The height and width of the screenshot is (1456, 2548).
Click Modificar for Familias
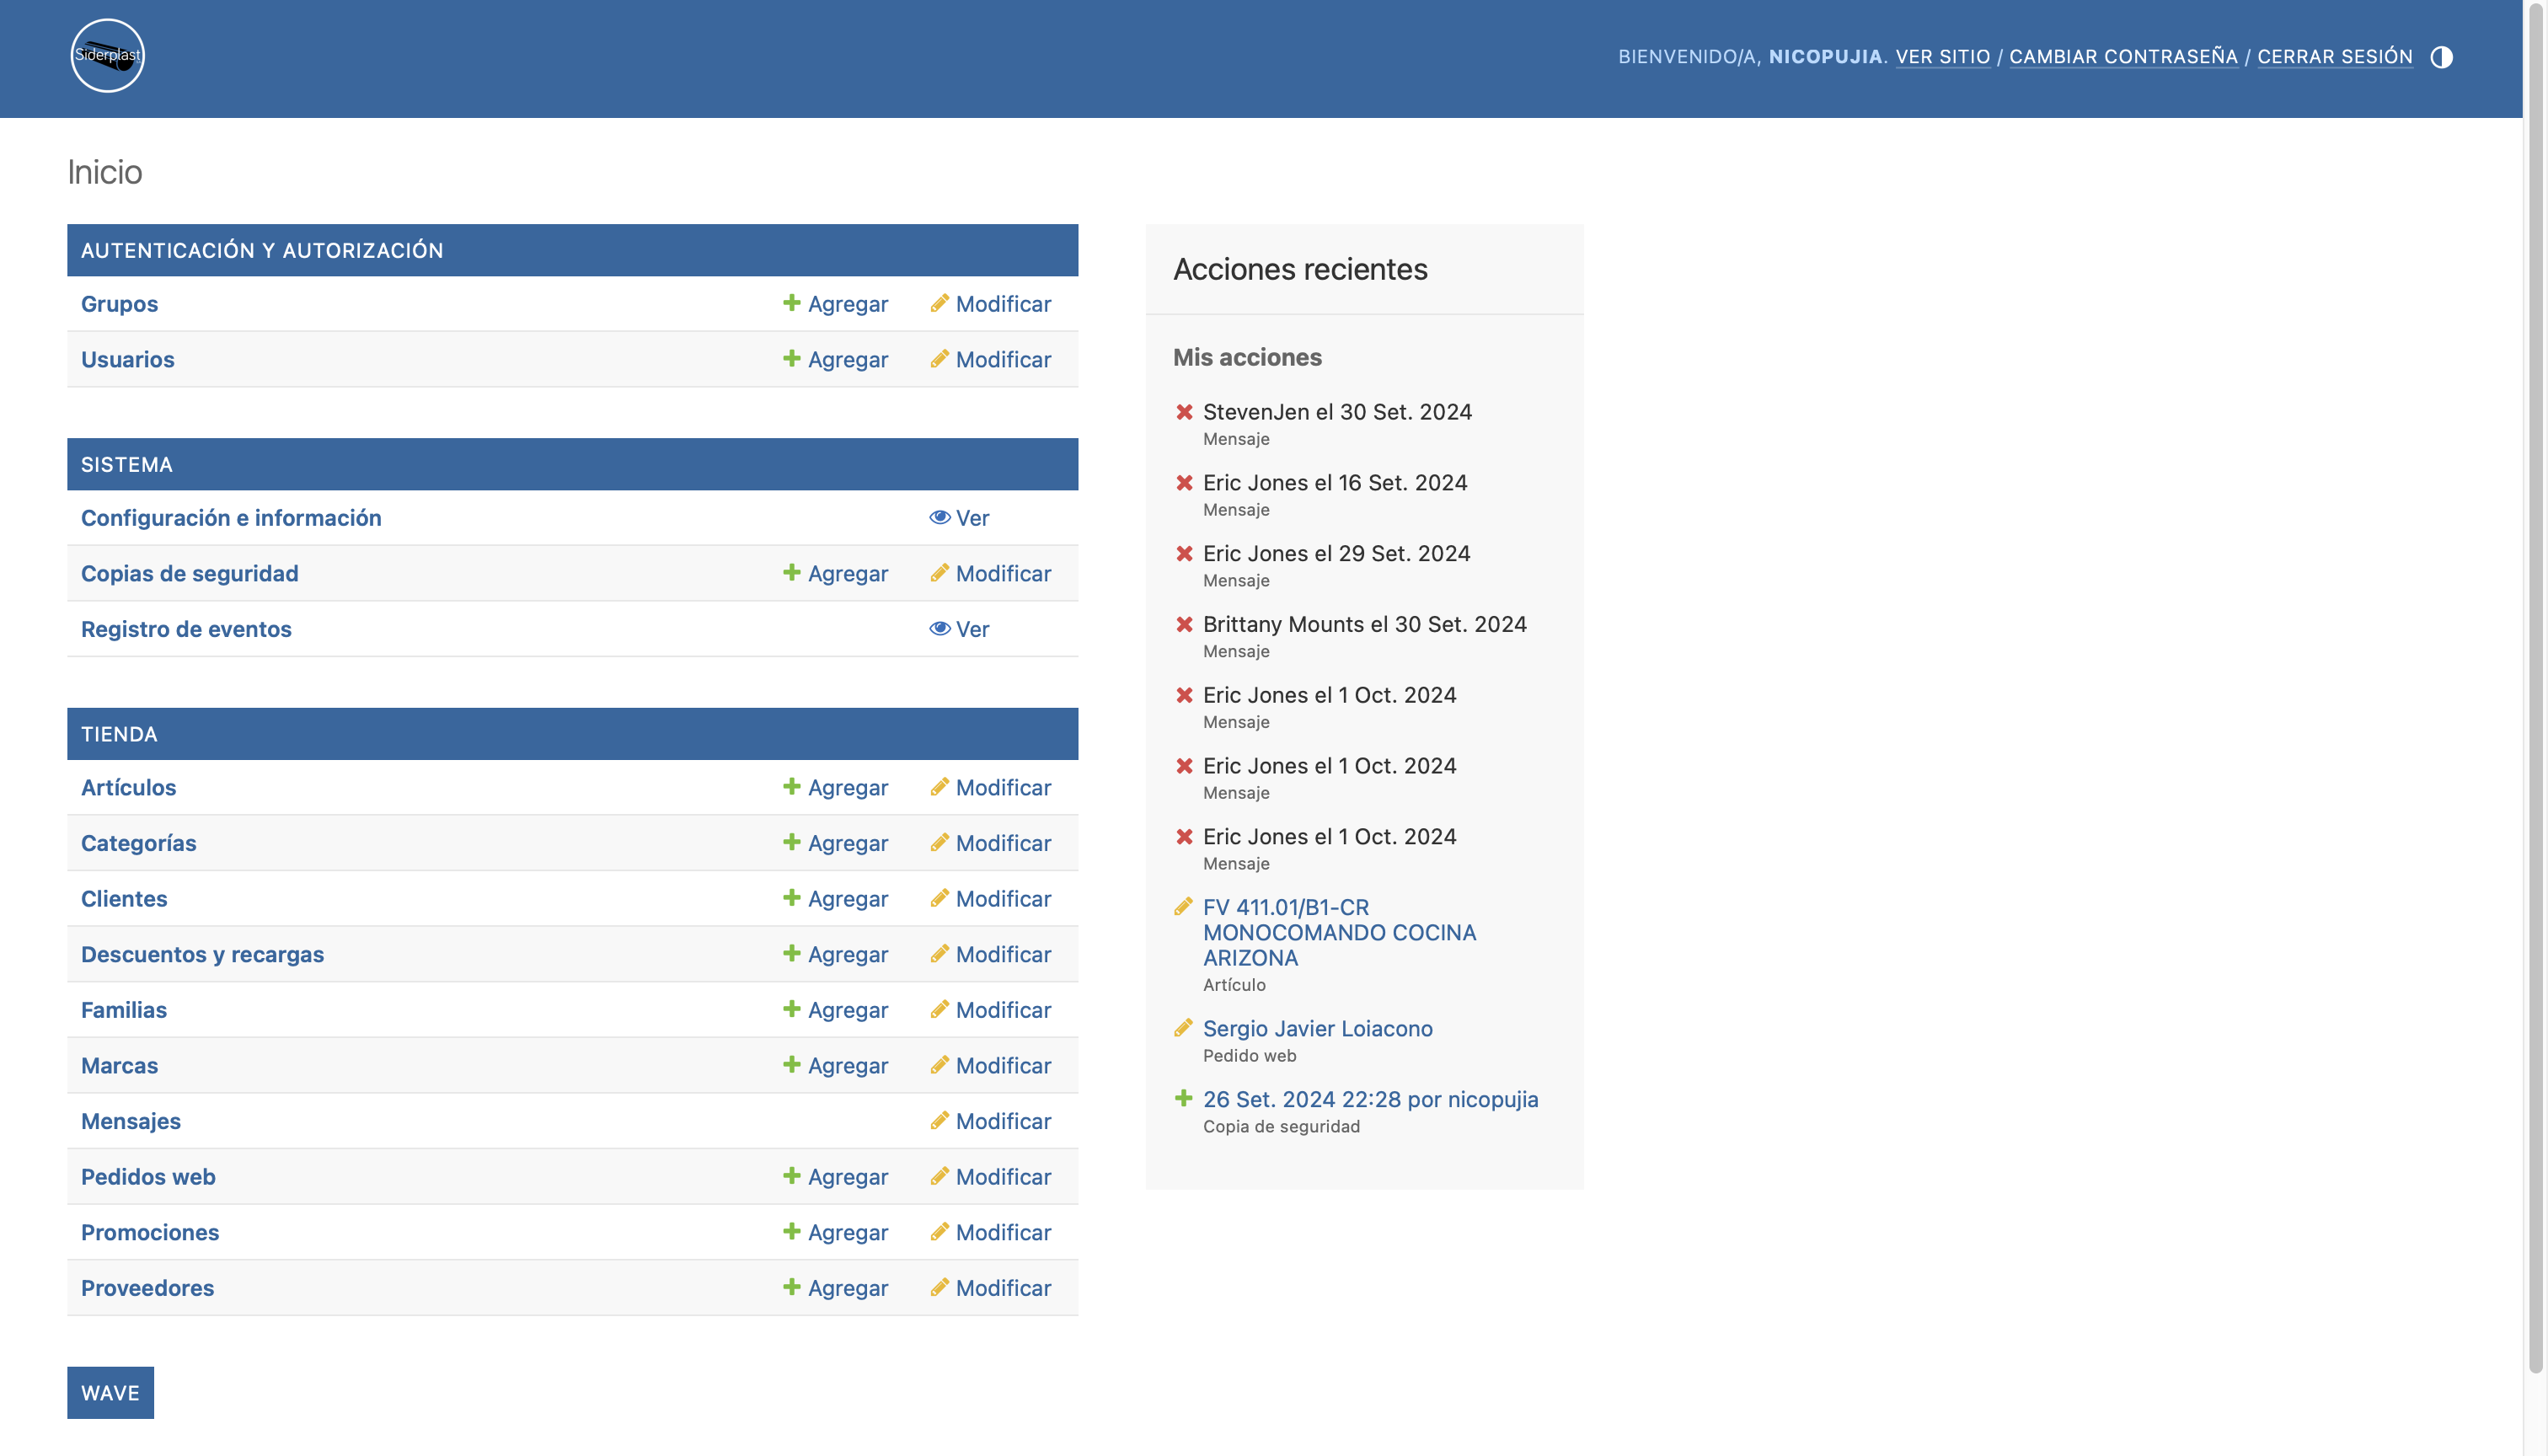point(990,1010)
